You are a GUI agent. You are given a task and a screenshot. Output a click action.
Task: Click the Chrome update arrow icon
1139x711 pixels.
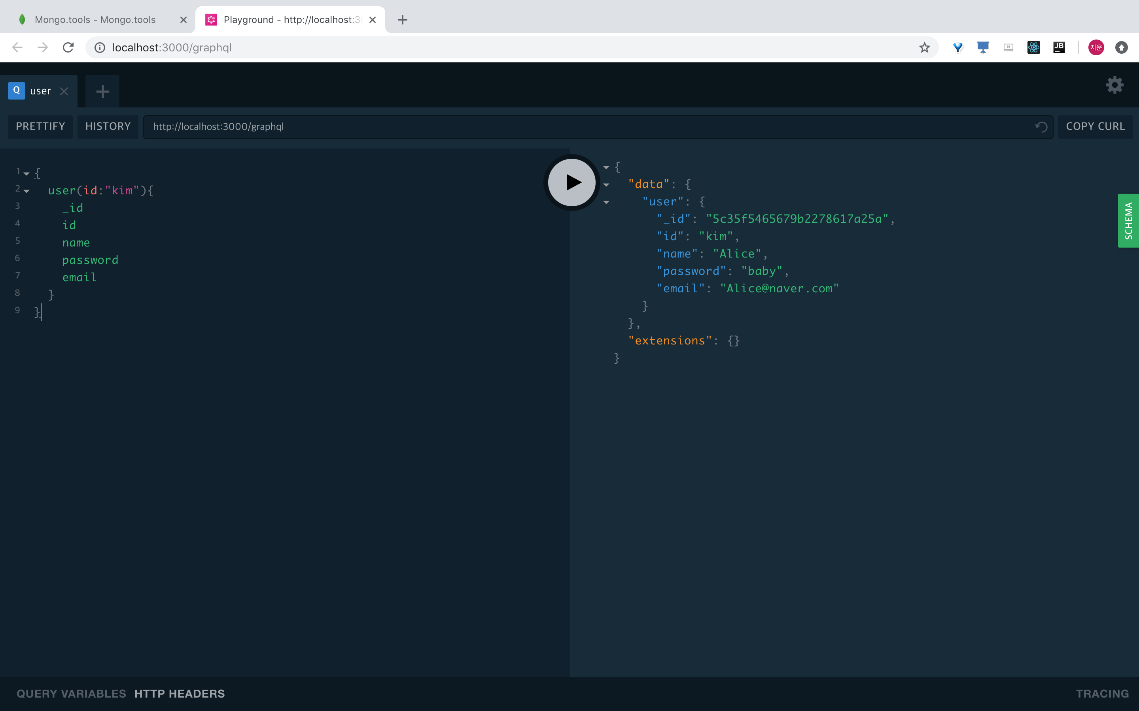click(1122, 47)
